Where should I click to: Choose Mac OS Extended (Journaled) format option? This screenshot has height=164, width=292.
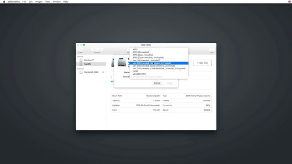pos(159,61)
